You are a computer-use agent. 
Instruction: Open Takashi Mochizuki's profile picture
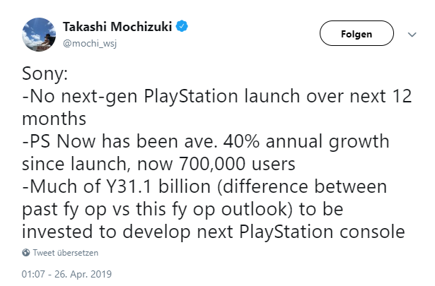click(42, 33)
